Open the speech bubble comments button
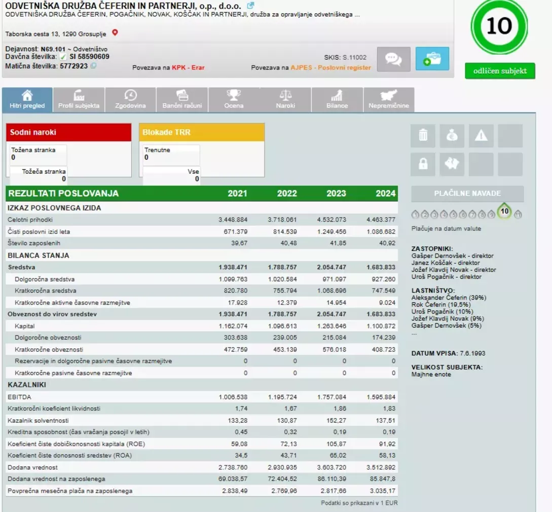The height and width of the screenshot is (512, 552). pos(394,59)
